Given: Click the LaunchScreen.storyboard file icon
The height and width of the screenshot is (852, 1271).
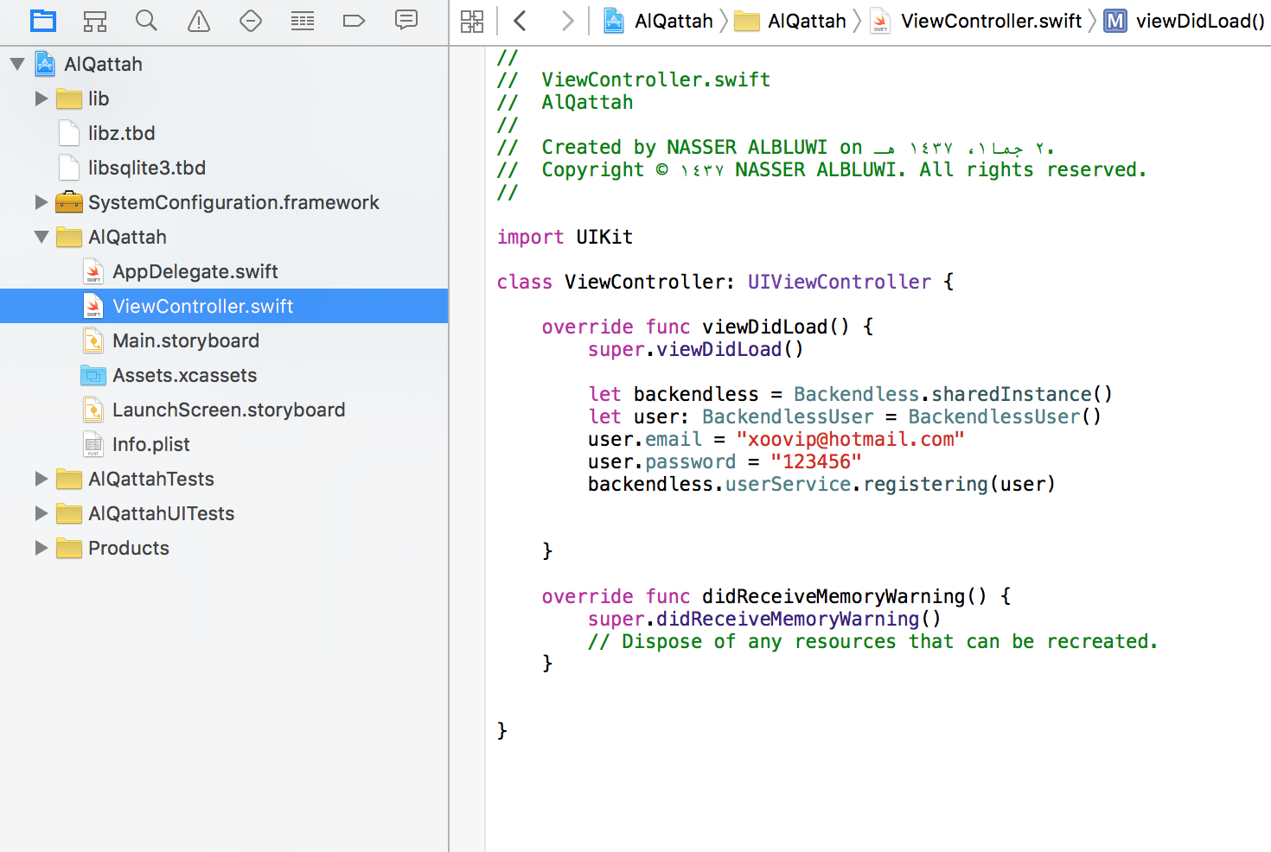Looking at the screenshot, I should coord(93,410).
